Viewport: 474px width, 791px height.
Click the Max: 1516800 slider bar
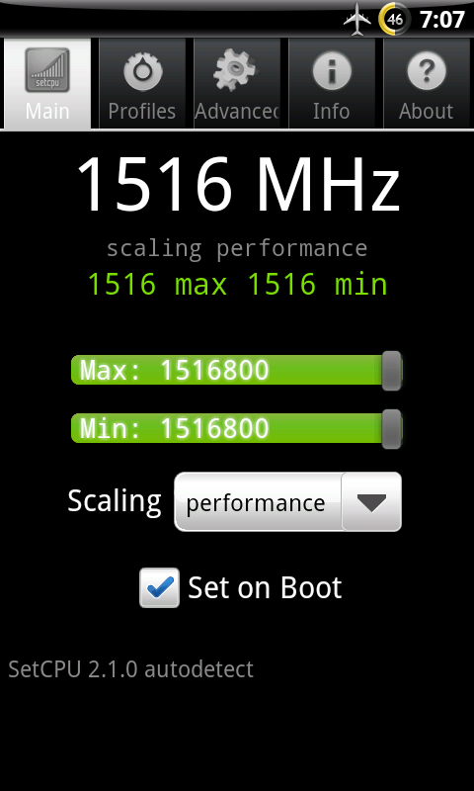click(x=236, y=370)
